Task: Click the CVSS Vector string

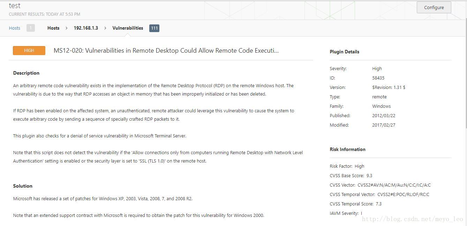Action: point(394,185)
